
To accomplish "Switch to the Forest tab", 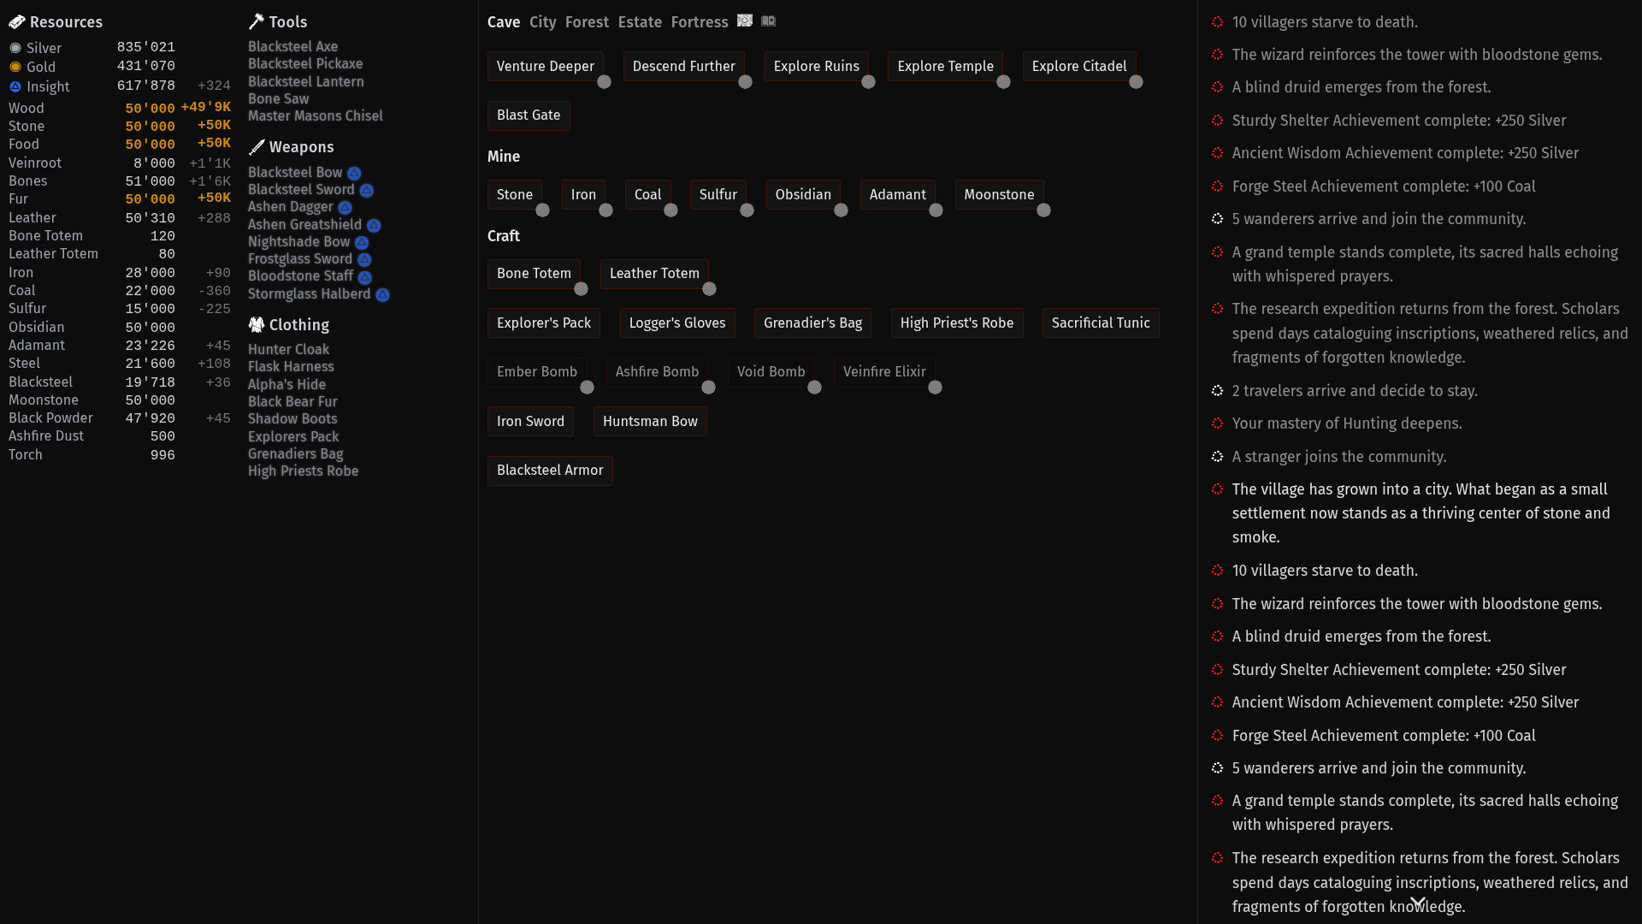I will (587, 22).
